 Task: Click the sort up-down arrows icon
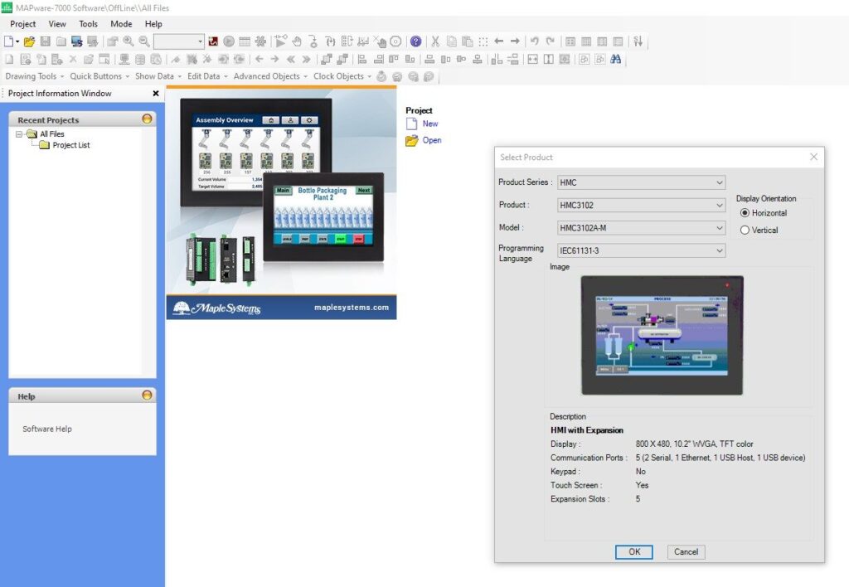[638, 41]
